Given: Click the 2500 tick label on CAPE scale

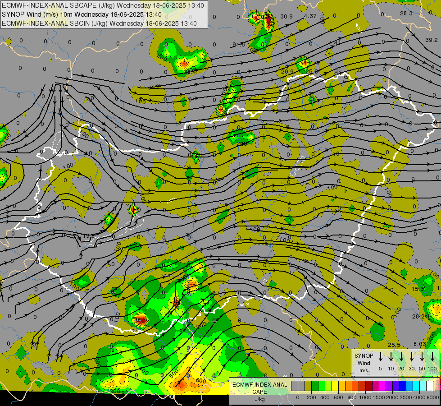Looking at the screenshot, I should click(405, 397).
